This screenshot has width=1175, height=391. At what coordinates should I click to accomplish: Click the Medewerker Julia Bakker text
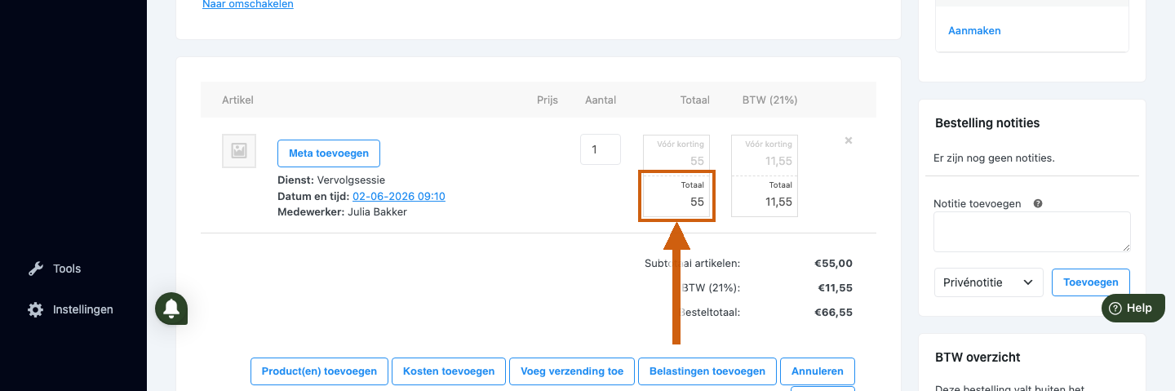pos(342,211)
